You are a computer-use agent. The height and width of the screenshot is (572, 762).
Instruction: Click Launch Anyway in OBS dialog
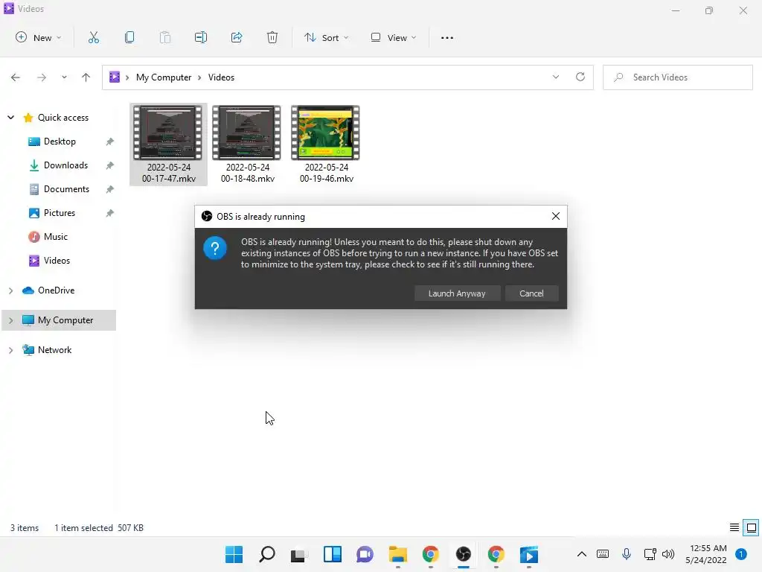(457, 293)
